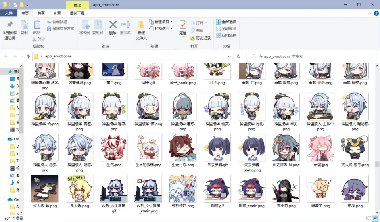Screen dimensions: 380x222
Task: Open New item (新建项目) dropdown
Action: pos(161,22)
